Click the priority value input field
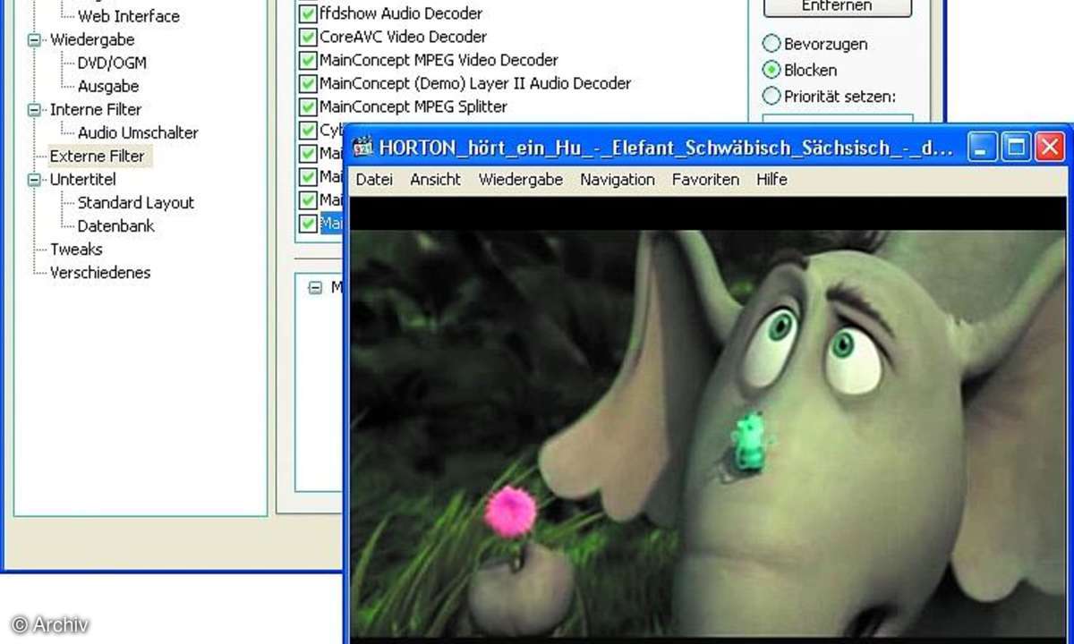The height and width of the screenshot is (644, 1074). (838, 119)
